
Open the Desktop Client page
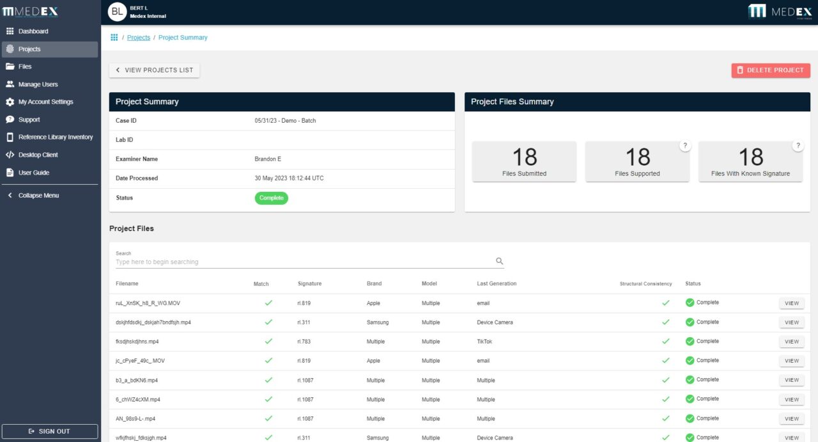(x=40, y=154)
